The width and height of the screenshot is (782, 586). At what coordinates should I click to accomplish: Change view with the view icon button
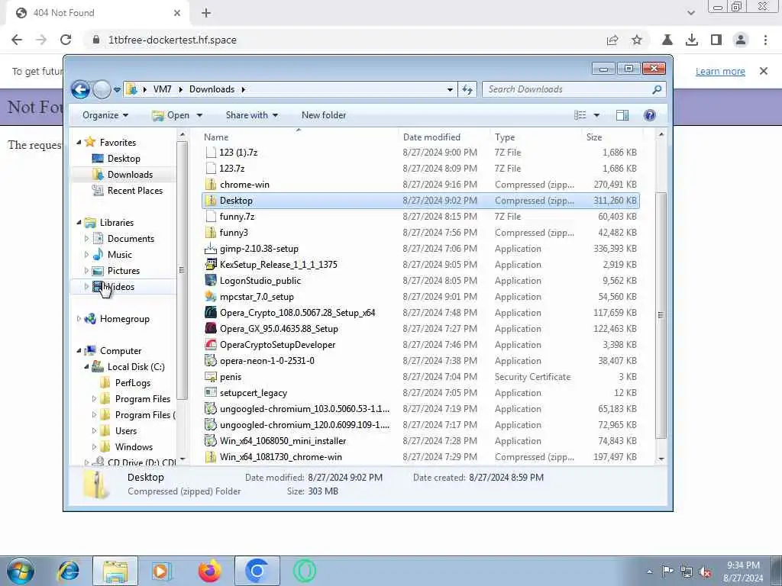point(580,116)
